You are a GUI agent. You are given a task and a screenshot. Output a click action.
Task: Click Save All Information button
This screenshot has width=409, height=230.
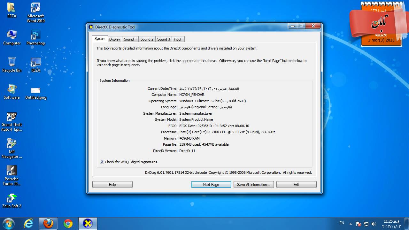point(253,185)
